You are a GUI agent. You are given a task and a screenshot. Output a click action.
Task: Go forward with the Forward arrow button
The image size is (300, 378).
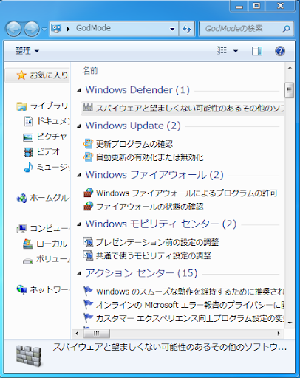[32, 29]
